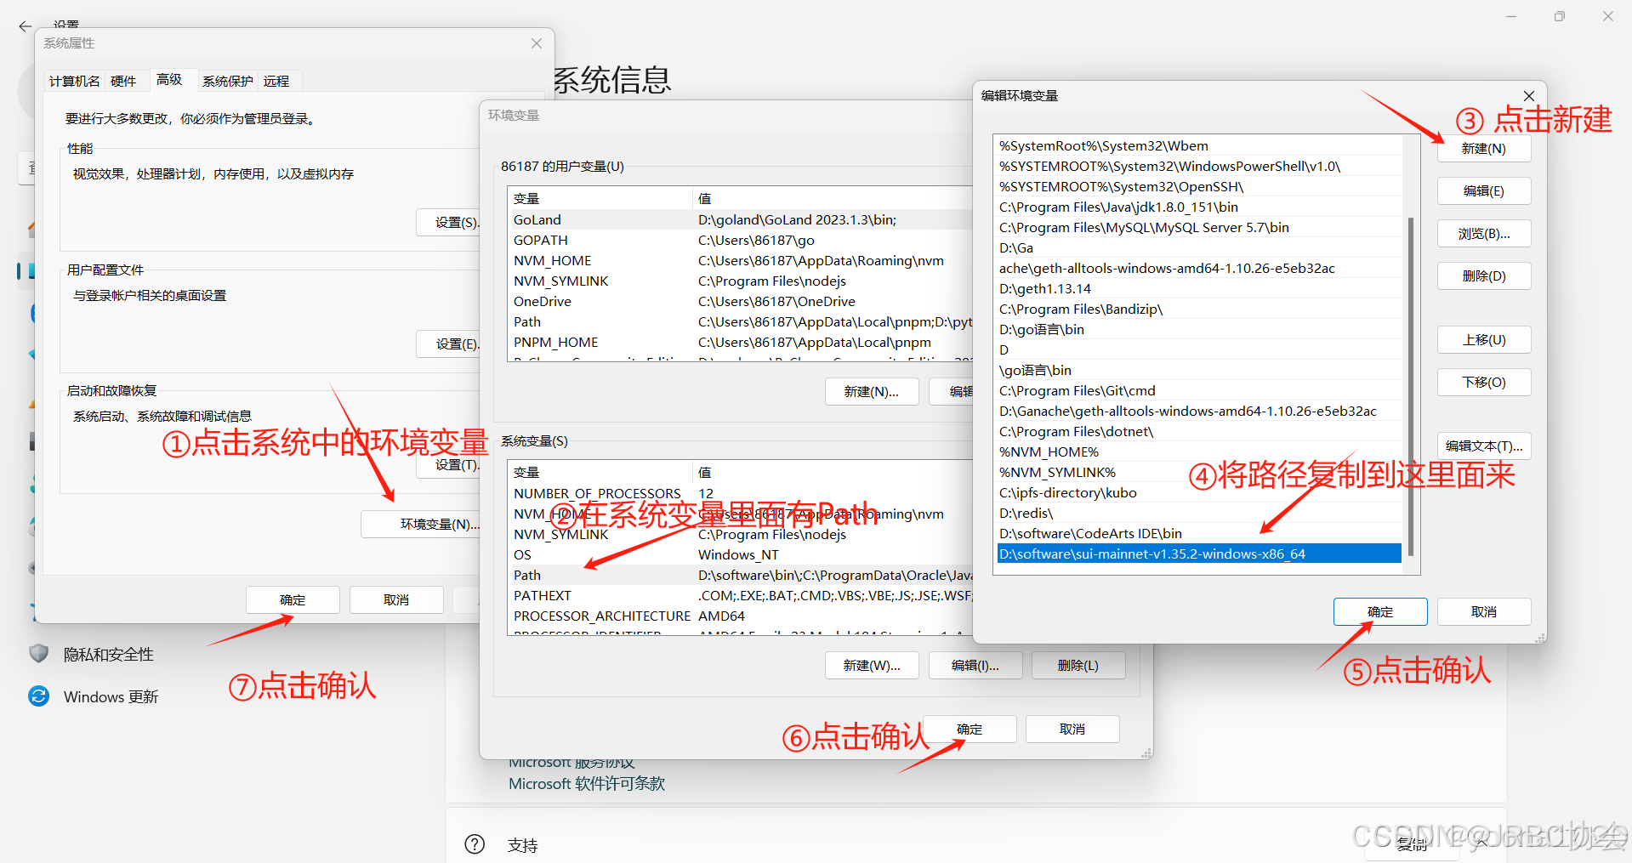
Task: Switch to the 计算机名 tab
Action: tap(73, 80)
